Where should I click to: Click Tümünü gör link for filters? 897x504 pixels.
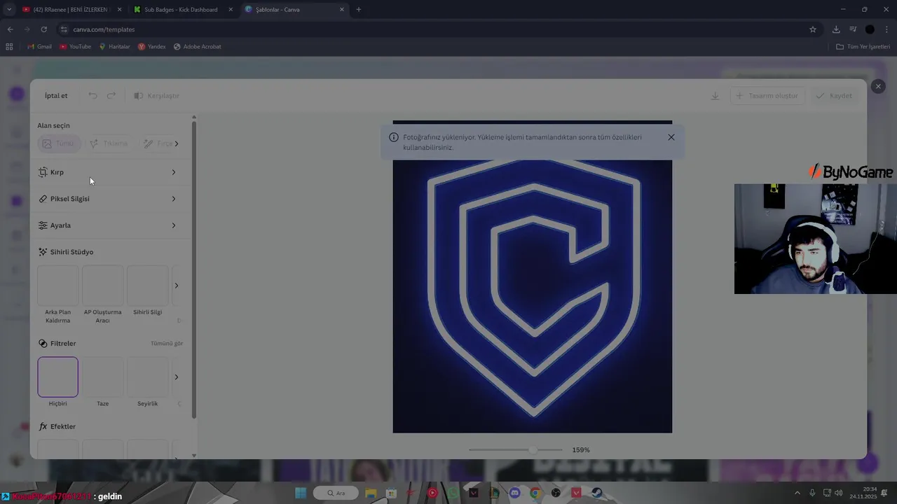(x=167, y=344)
